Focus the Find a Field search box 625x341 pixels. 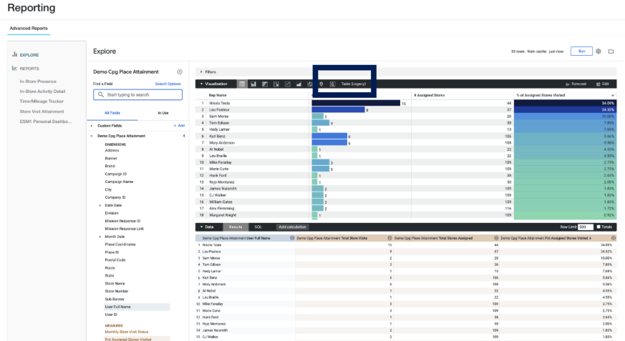[138, 94]
